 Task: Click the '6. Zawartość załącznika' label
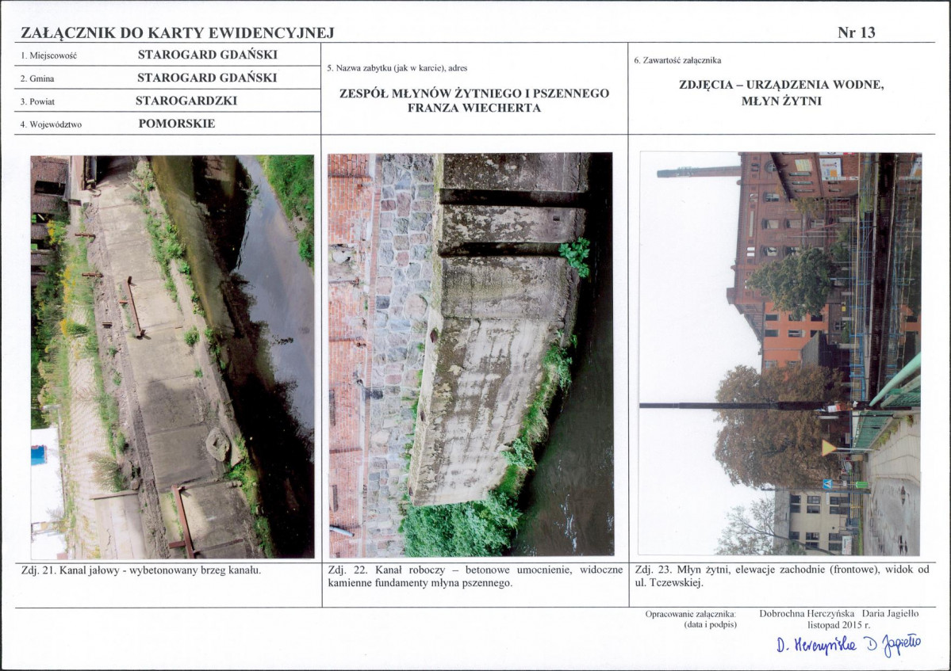pos(677,60)
